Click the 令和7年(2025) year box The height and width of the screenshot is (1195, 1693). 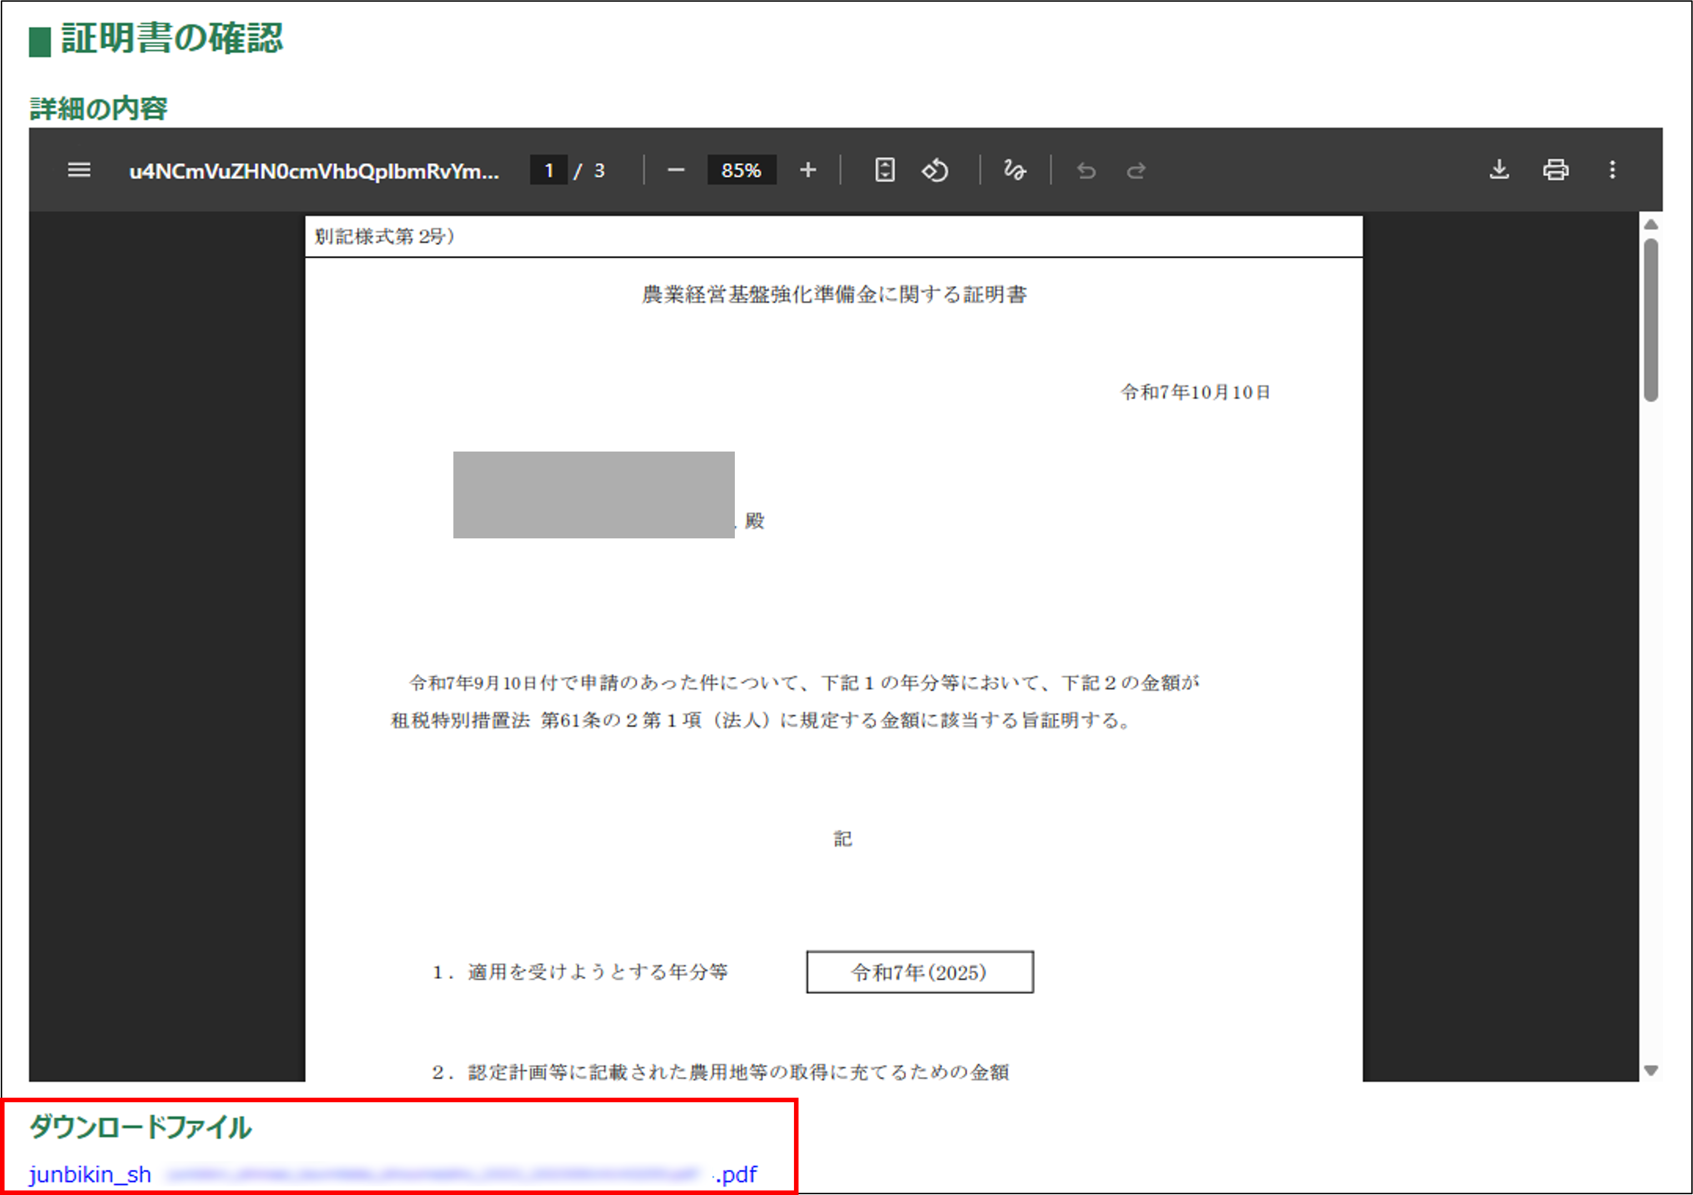pyautogui.click(x=919, y=972)
